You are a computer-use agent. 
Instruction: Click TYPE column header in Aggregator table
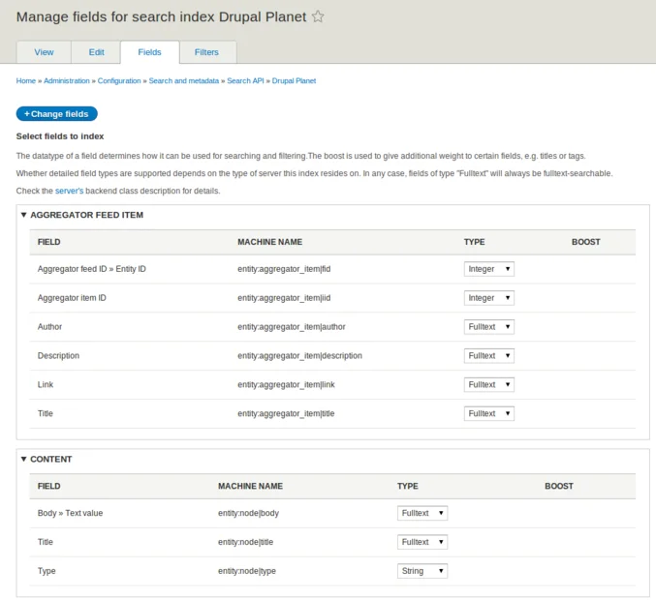click(x=475, y=242)
